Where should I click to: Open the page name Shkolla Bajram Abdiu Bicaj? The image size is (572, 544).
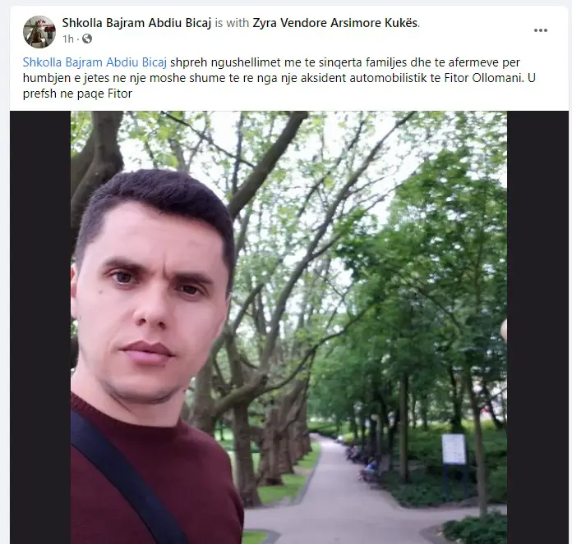tap(136, 23)
